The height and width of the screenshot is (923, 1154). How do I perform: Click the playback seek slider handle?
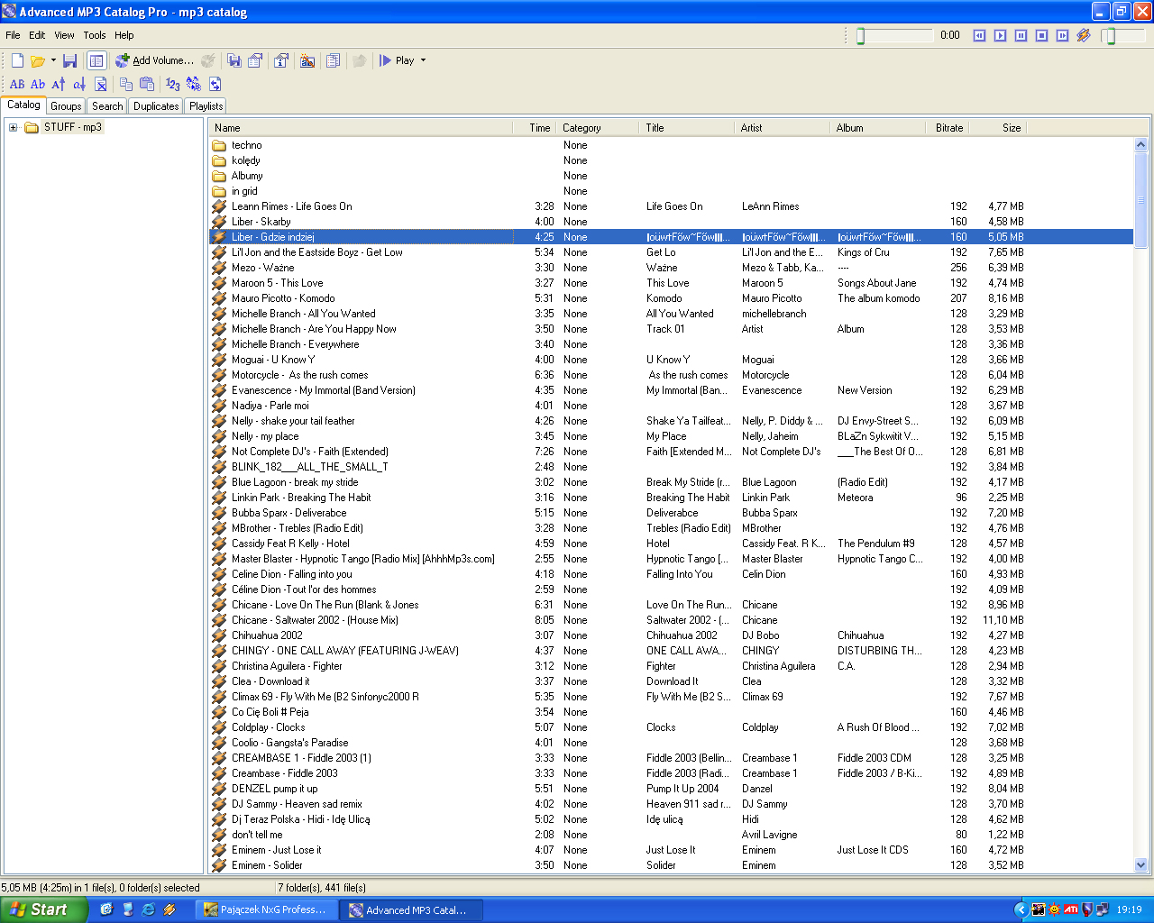[x=860, y=35]
